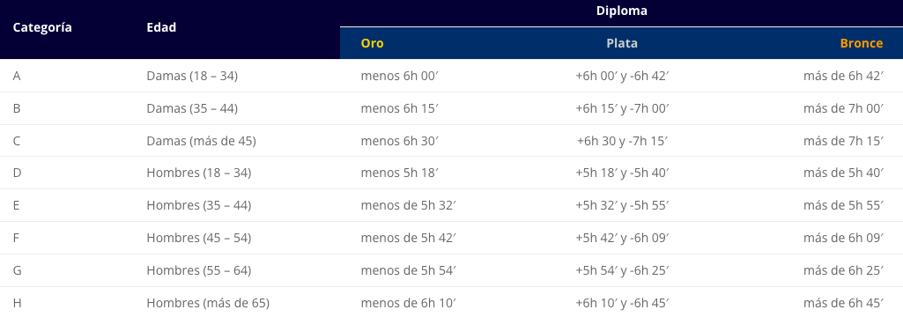Click category H row letter
The height and width of the screenshot is (317, 903).
click(x=17, y=303)
